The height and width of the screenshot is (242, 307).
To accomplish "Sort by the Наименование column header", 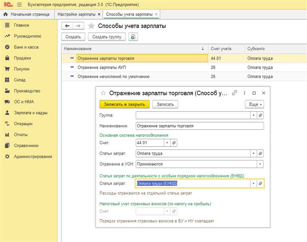I will (135, 49).
